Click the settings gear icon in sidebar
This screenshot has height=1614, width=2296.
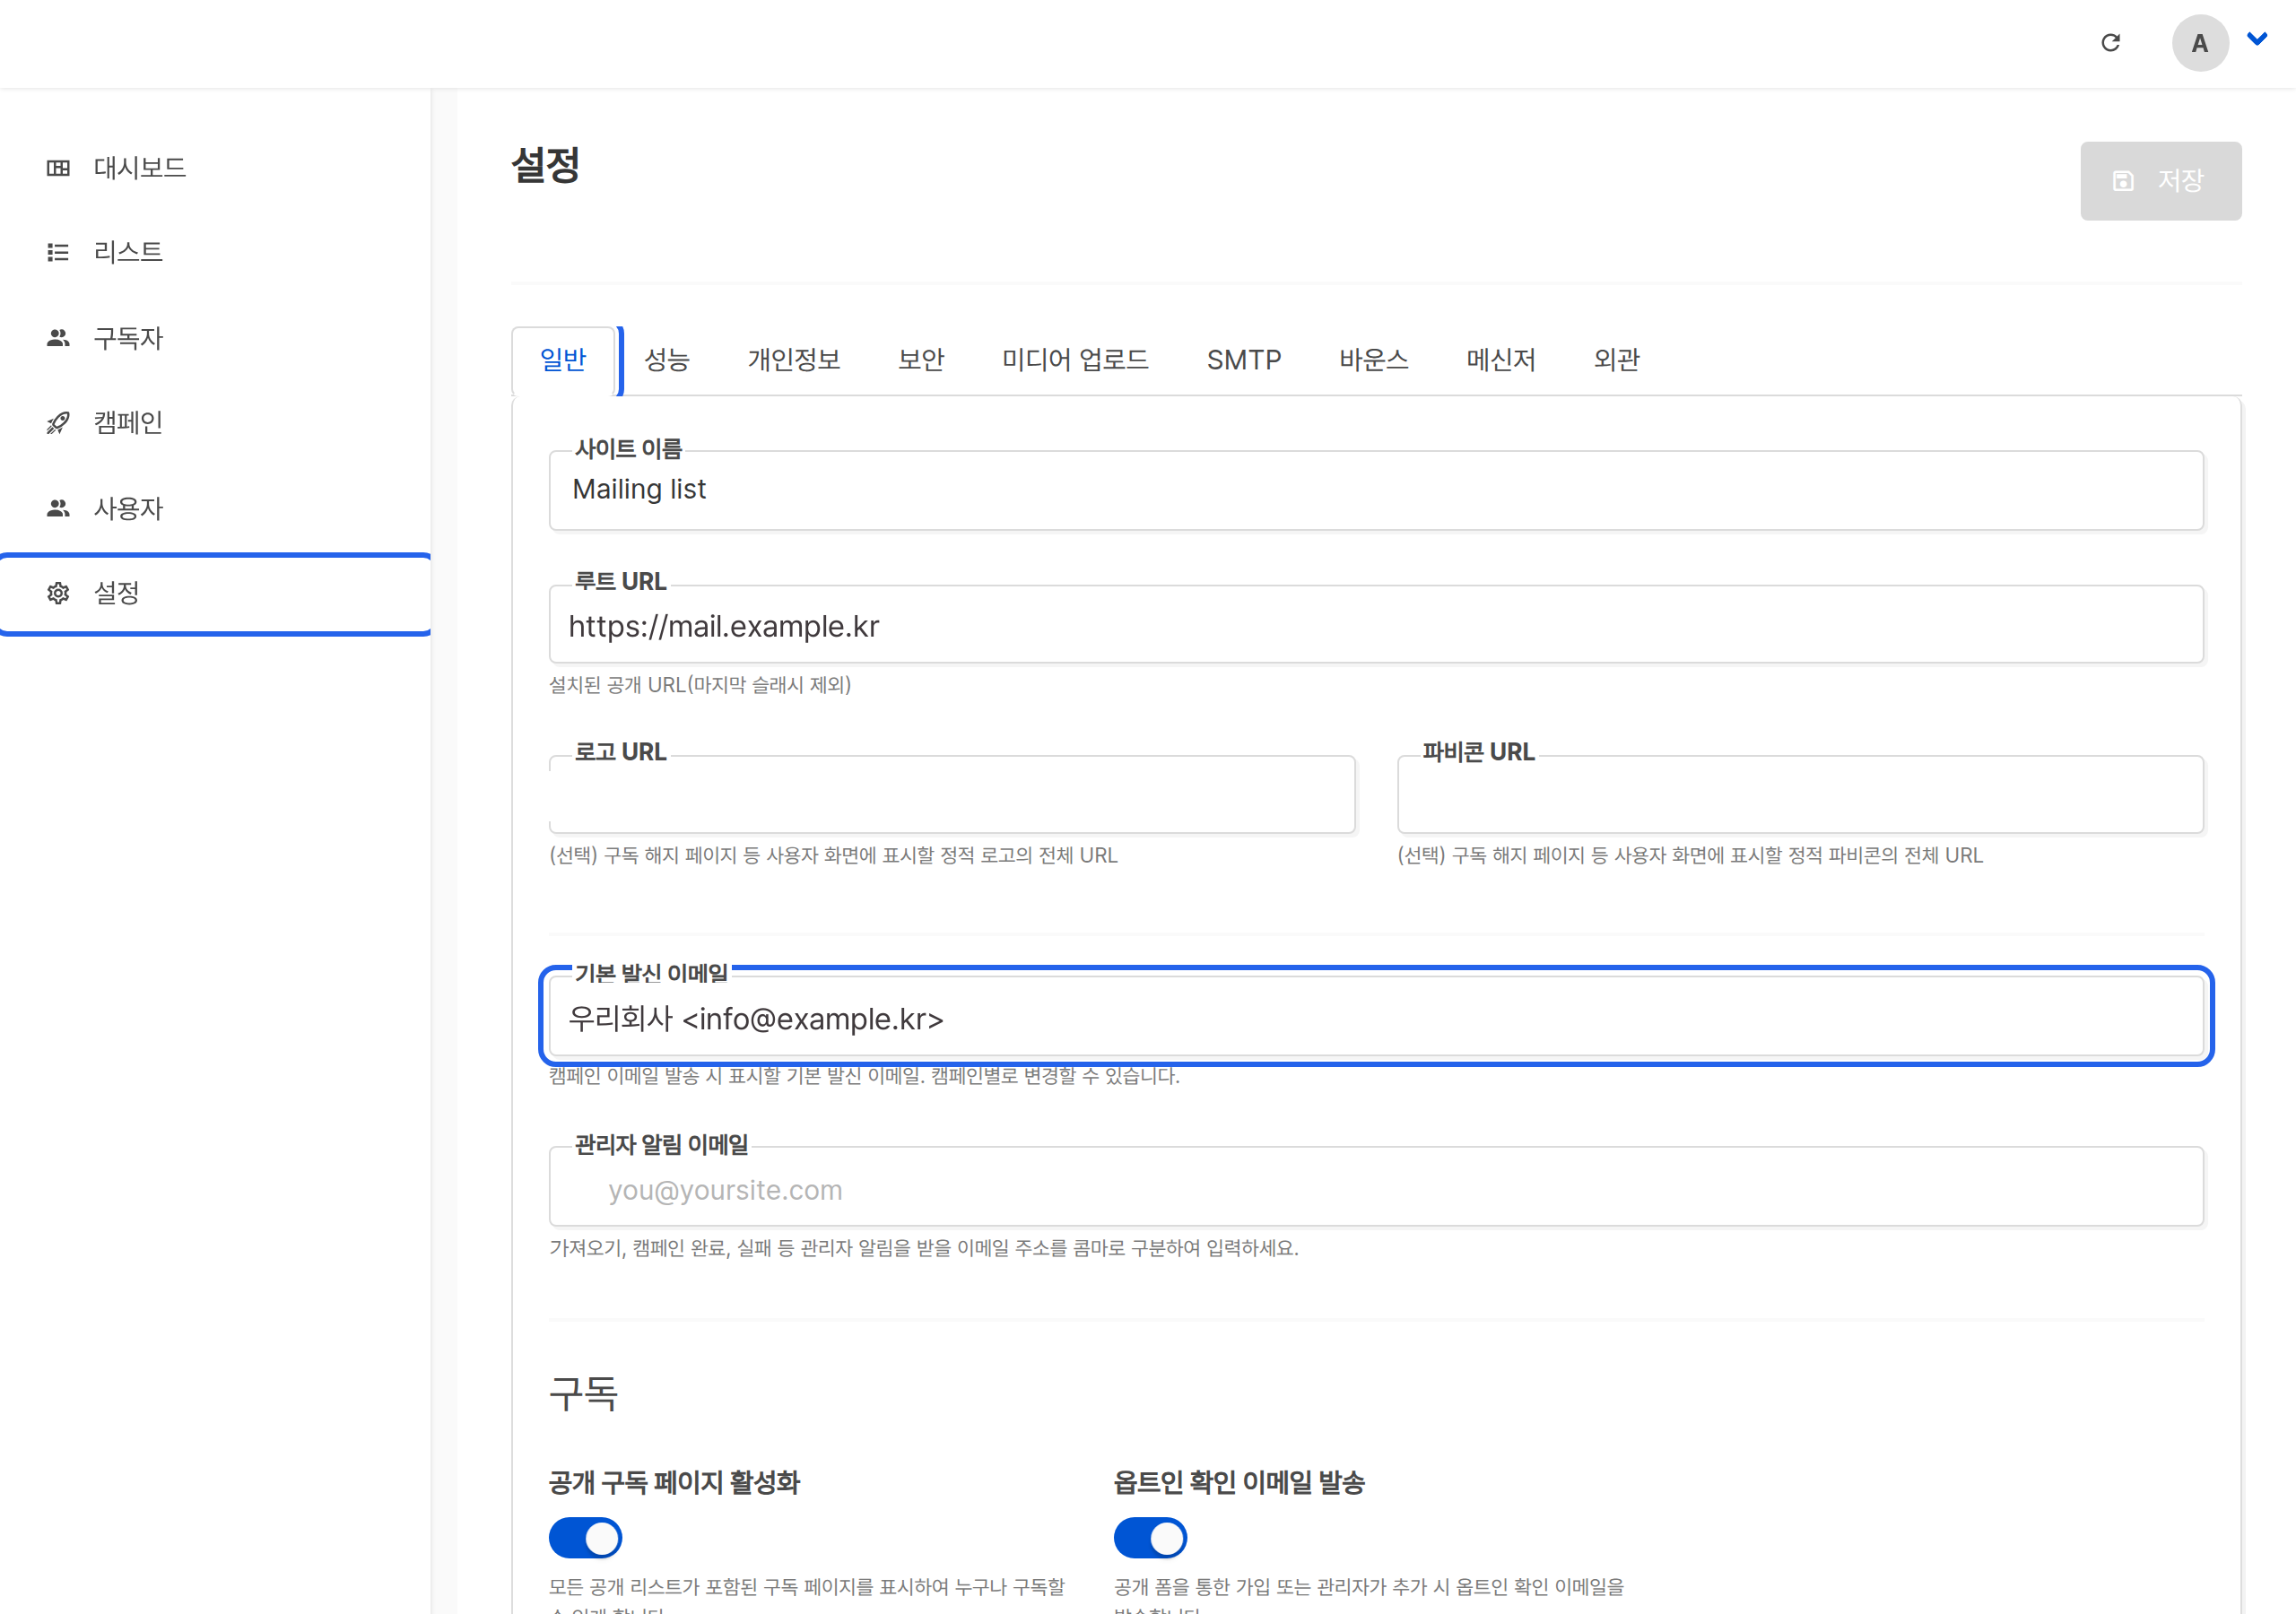click(58, 593)
